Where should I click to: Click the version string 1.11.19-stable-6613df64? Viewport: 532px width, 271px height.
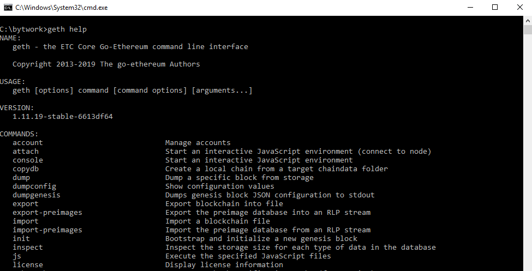[x=62, y=116]
